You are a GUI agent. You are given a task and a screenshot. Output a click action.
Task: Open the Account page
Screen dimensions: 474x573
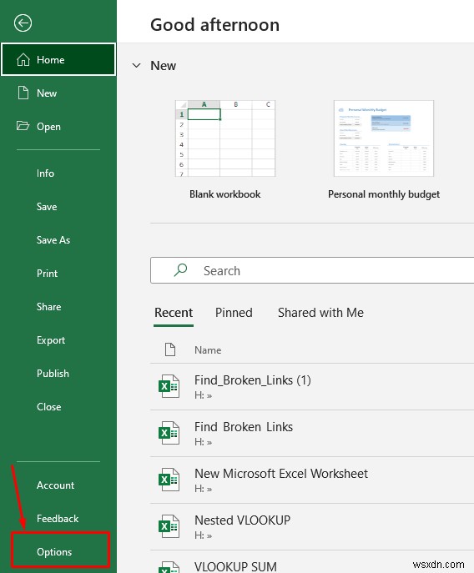coord(56,485)
